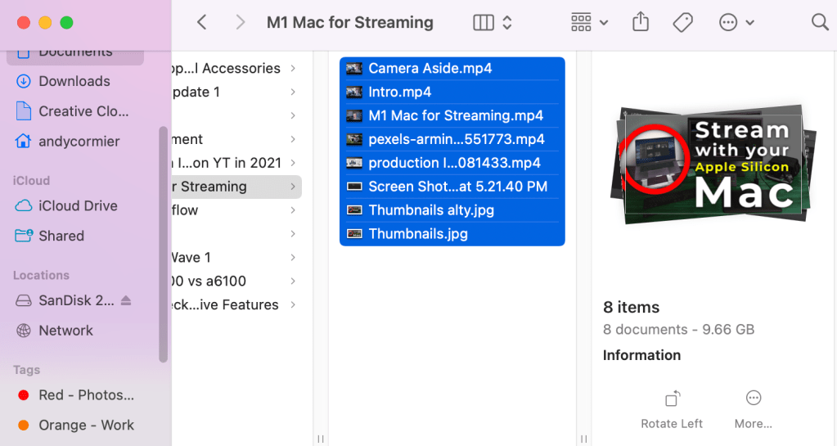Viewport: 837px width, 446px height.
Task: Click the sidebar vertical scrollbar
Action: coord(164,244)
